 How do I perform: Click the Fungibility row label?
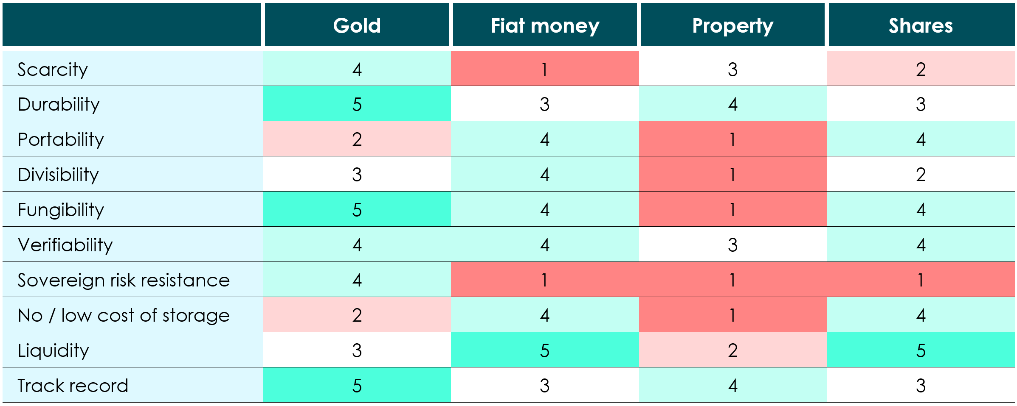click(x=61, y=210)
